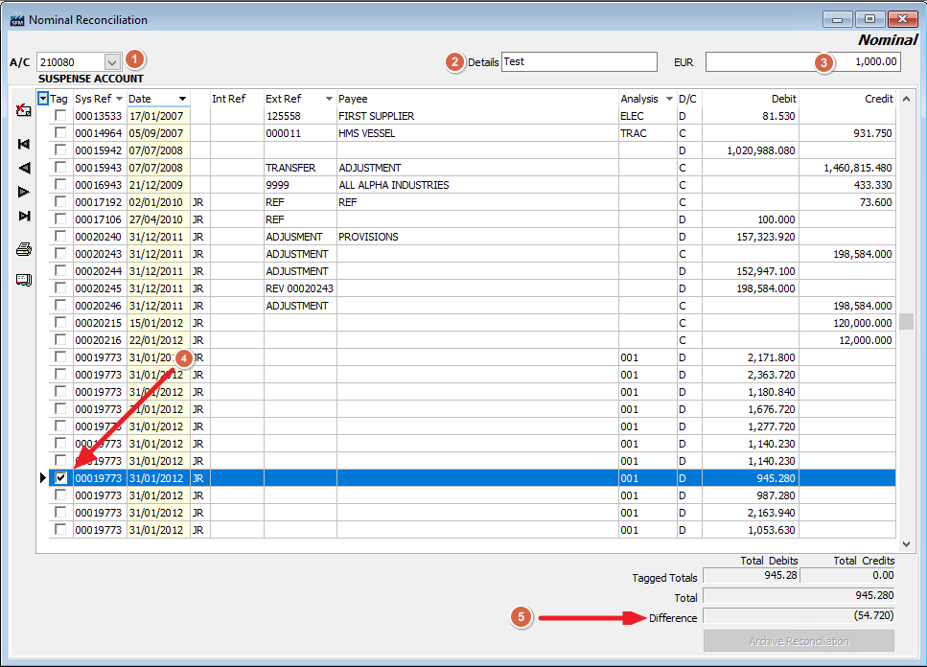Click the SUSPENSE ACCOUNT label
The height and width of the screenshot is (667, 927).
tap(91, 79)
